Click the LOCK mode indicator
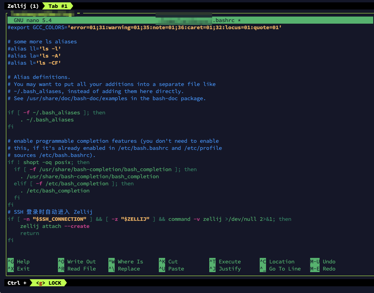The image size is (374, 293). (55, 283)
